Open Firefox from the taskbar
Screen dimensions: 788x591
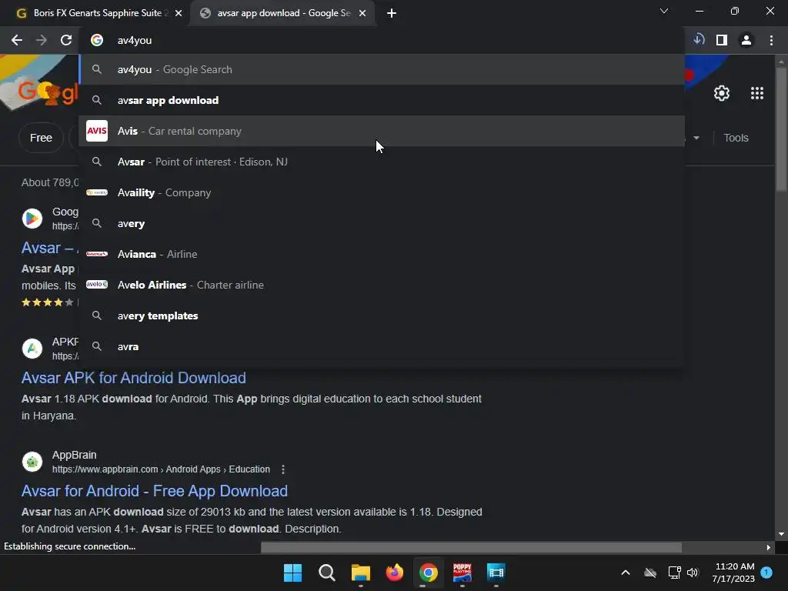pyautogui.click(x=395, y=573)
